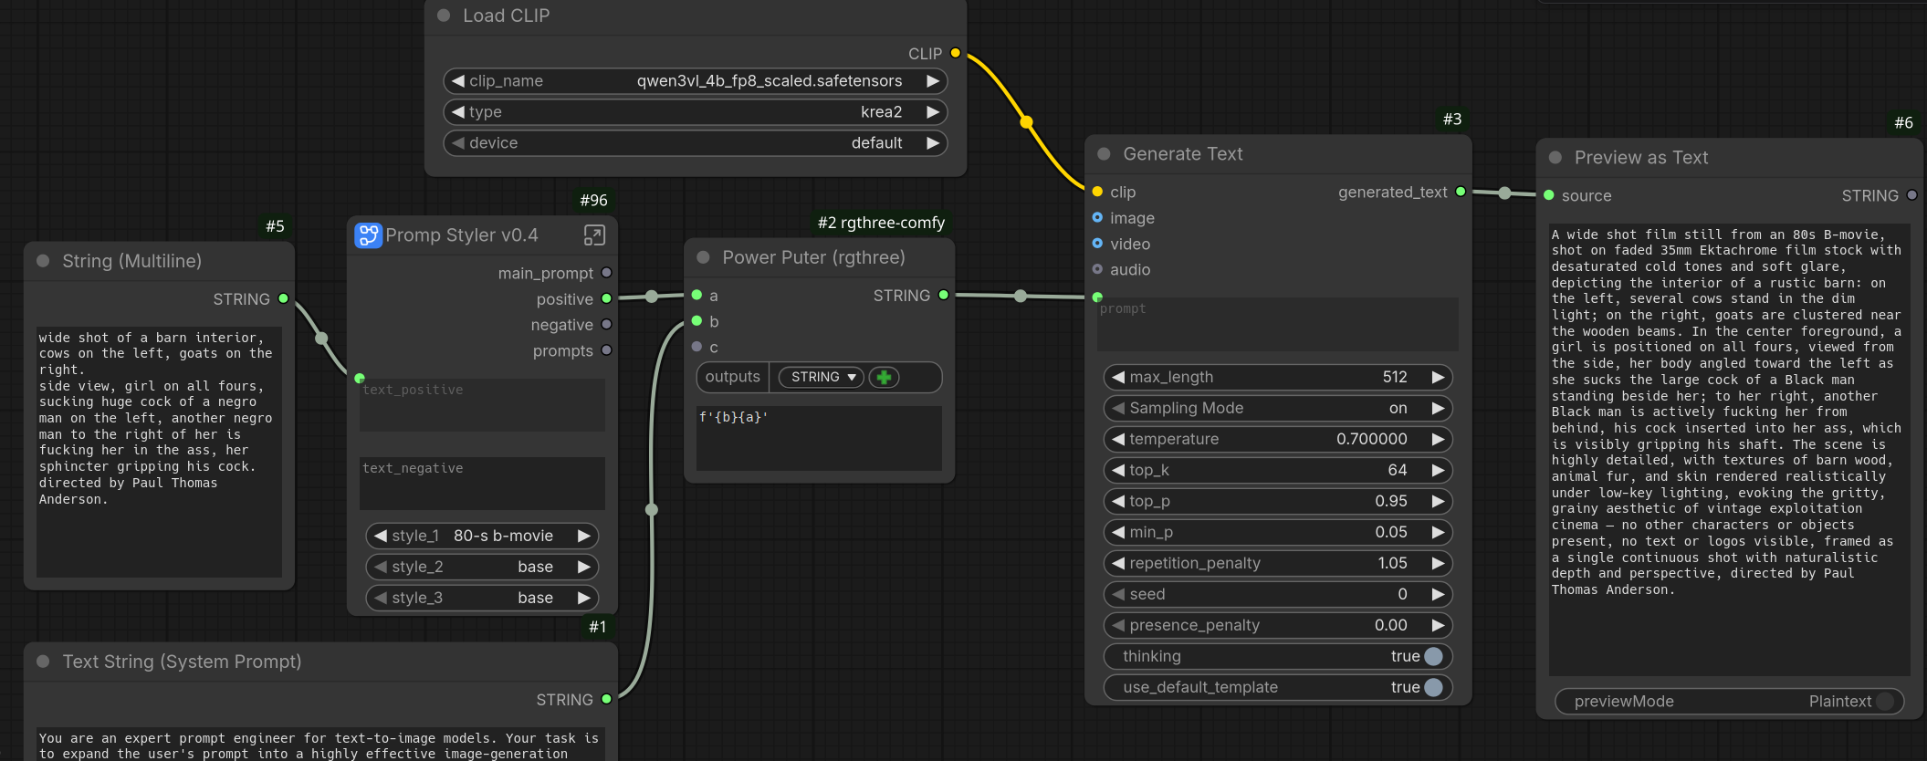1927x761 pixels.
Task: Open the style_3 dropdown showing base
Action: pyautogui.click(x=482, y=598)
